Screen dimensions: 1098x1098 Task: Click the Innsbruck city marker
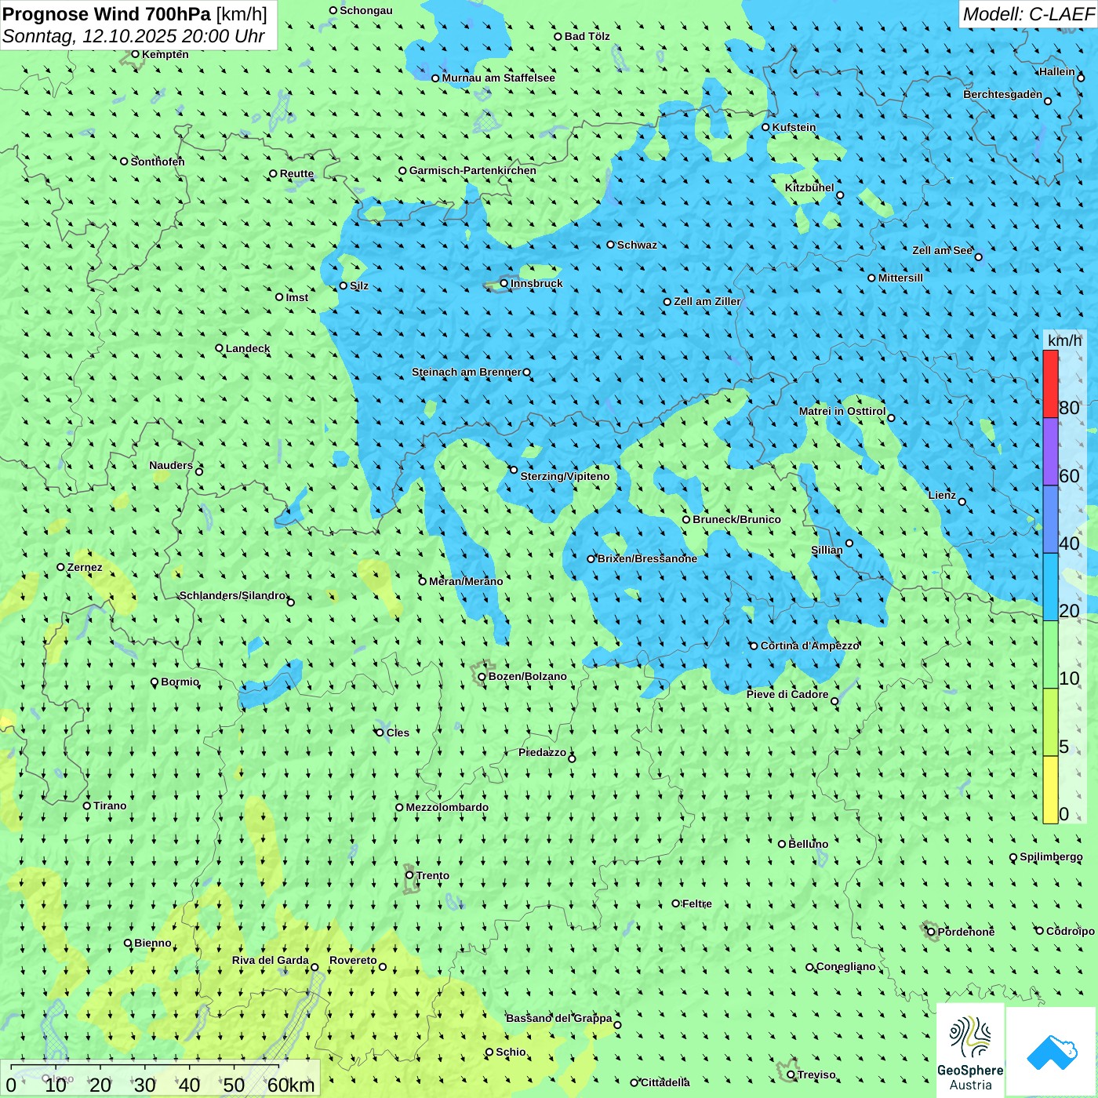coord(504,283)
